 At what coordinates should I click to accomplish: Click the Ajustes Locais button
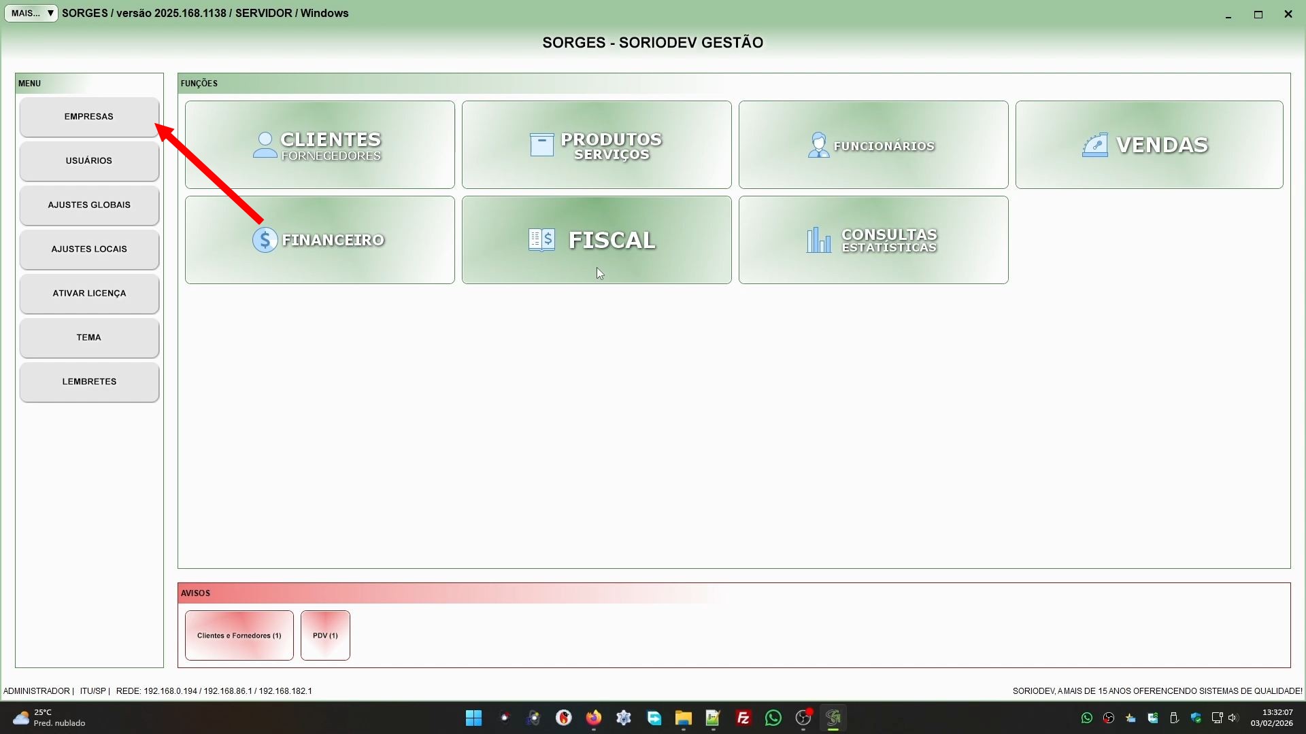pos(89,249)
